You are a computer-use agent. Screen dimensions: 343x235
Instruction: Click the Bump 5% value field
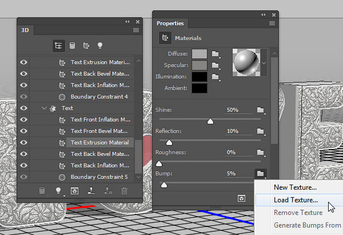click(239, 174)
